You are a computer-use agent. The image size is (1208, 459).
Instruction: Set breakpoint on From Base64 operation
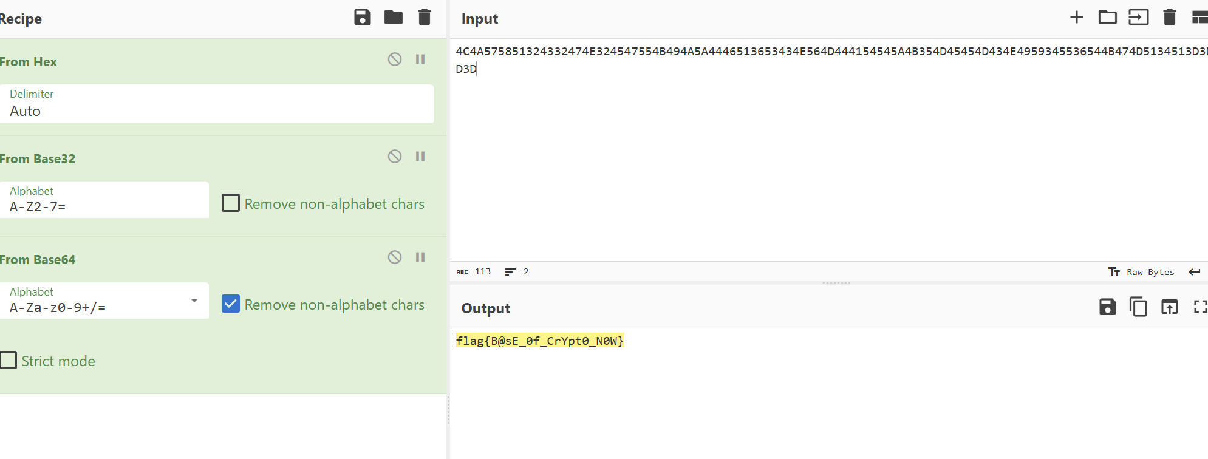(420, 257)
